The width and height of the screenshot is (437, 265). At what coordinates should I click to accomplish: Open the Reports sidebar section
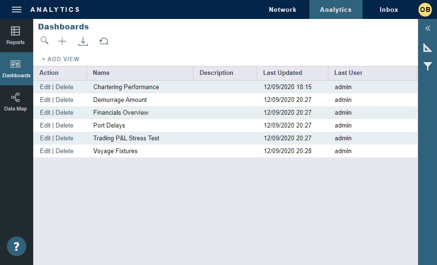point(16,36)
